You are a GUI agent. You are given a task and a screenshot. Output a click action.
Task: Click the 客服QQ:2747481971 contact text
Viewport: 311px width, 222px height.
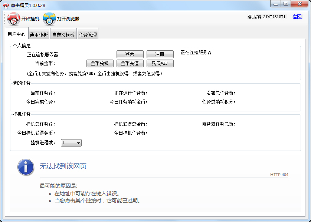(x=266, y=17)
